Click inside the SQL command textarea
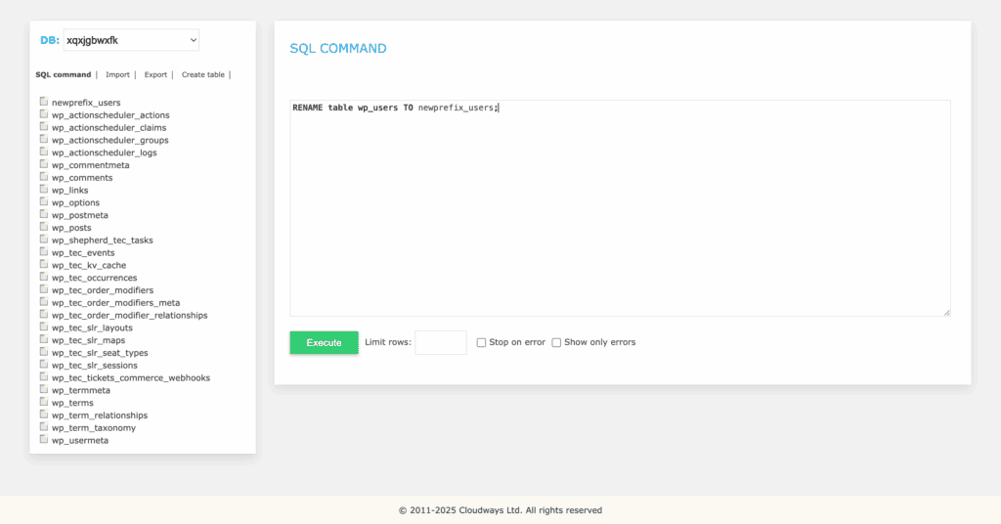The width and height of the screenshot is (1001, 524). click(x=620, y=208)
